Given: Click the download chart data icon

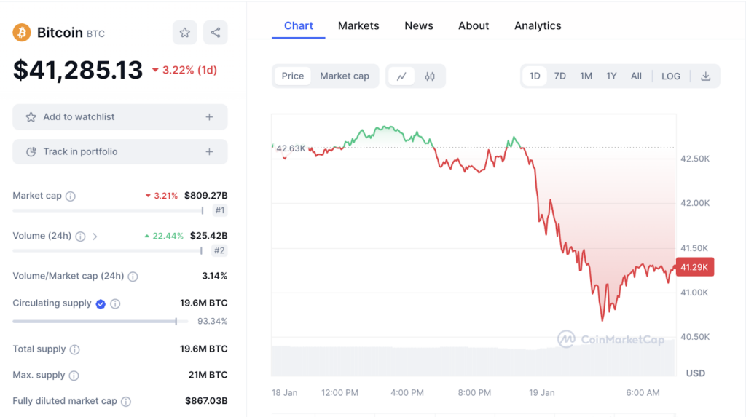Looking at the screenshot, I should tap(705, 76).
